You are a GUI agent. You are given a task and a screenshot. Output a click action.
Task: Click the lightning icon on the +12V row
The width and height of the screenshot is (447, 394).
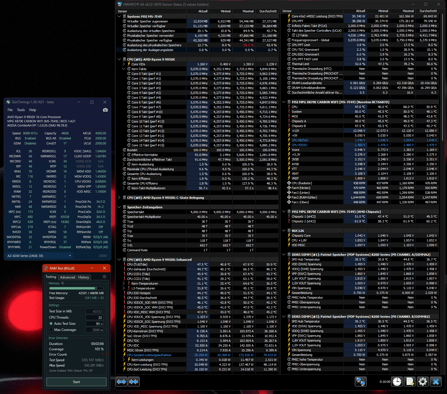289,131
